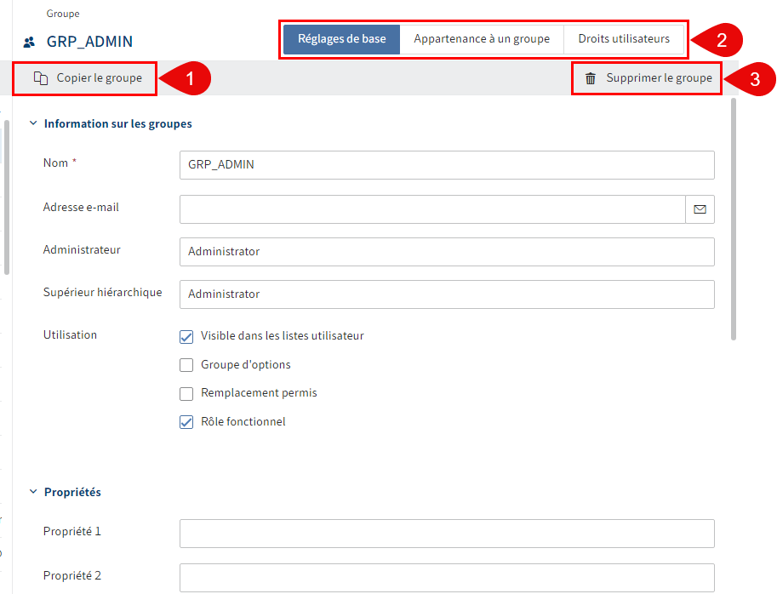Click the copy icon on Copier le groupe
This screenshot has width=777, height=594.
41,77
